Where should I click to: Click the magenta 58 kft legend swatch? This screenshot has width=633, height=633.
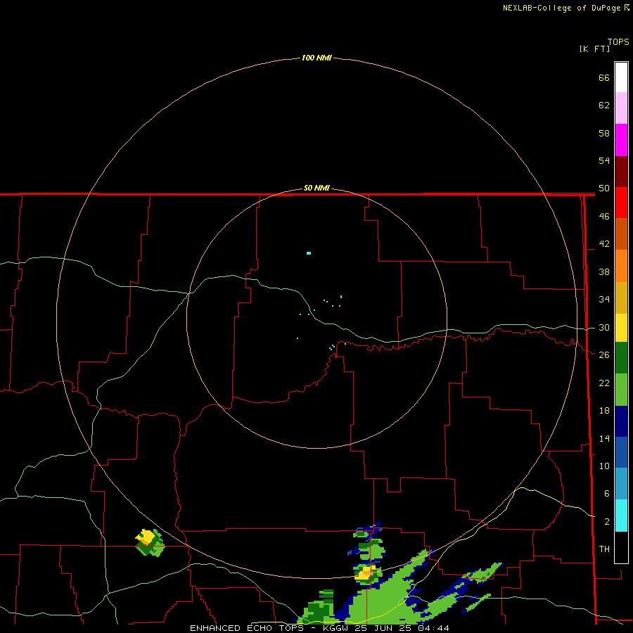tap(621, 140)
